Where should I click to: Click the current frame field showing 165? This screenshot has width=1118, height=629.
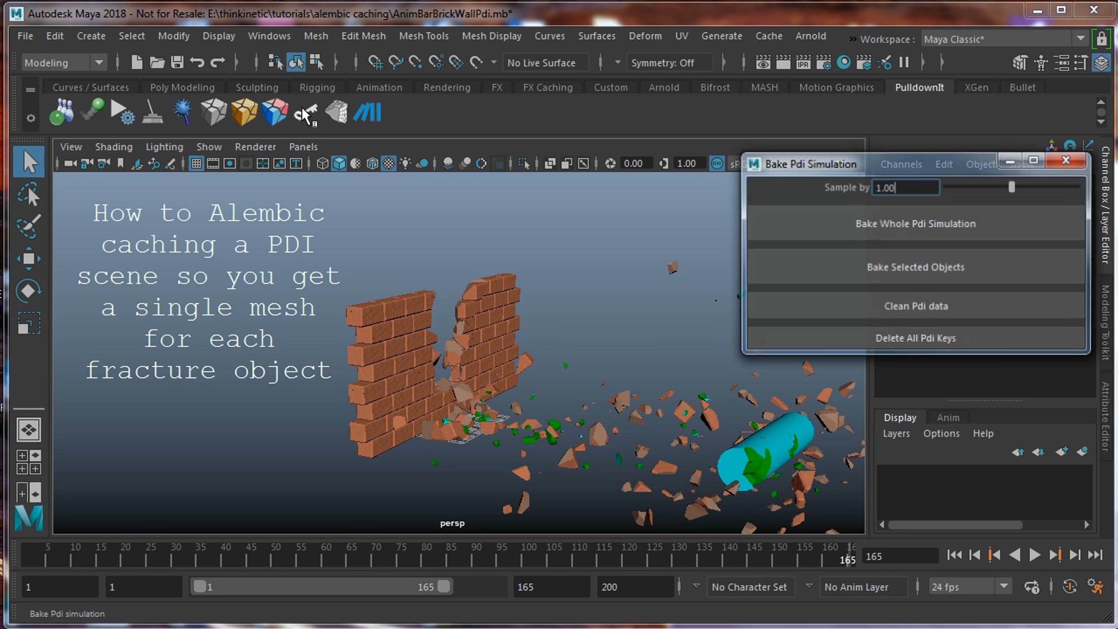point(900,556)
